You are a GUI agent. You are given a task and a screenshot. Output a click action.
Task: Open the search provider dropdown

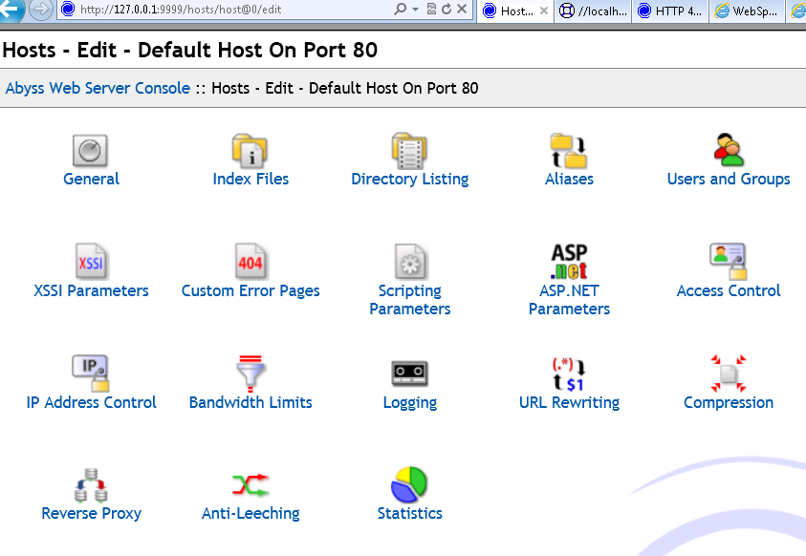click(403, 11)
